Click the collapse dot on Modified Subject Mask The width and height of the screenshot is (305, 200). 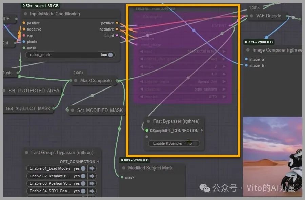click(x=123, y=168)
